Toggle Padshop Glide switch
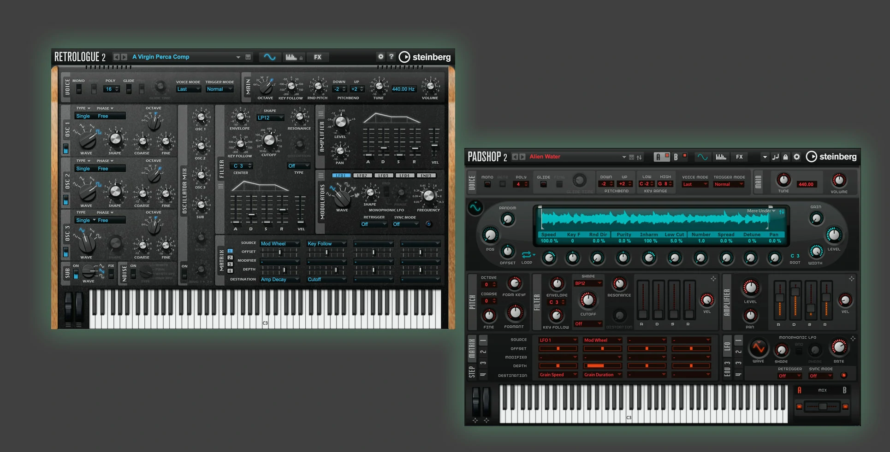The image size is (890, 452). pos(544,184)
